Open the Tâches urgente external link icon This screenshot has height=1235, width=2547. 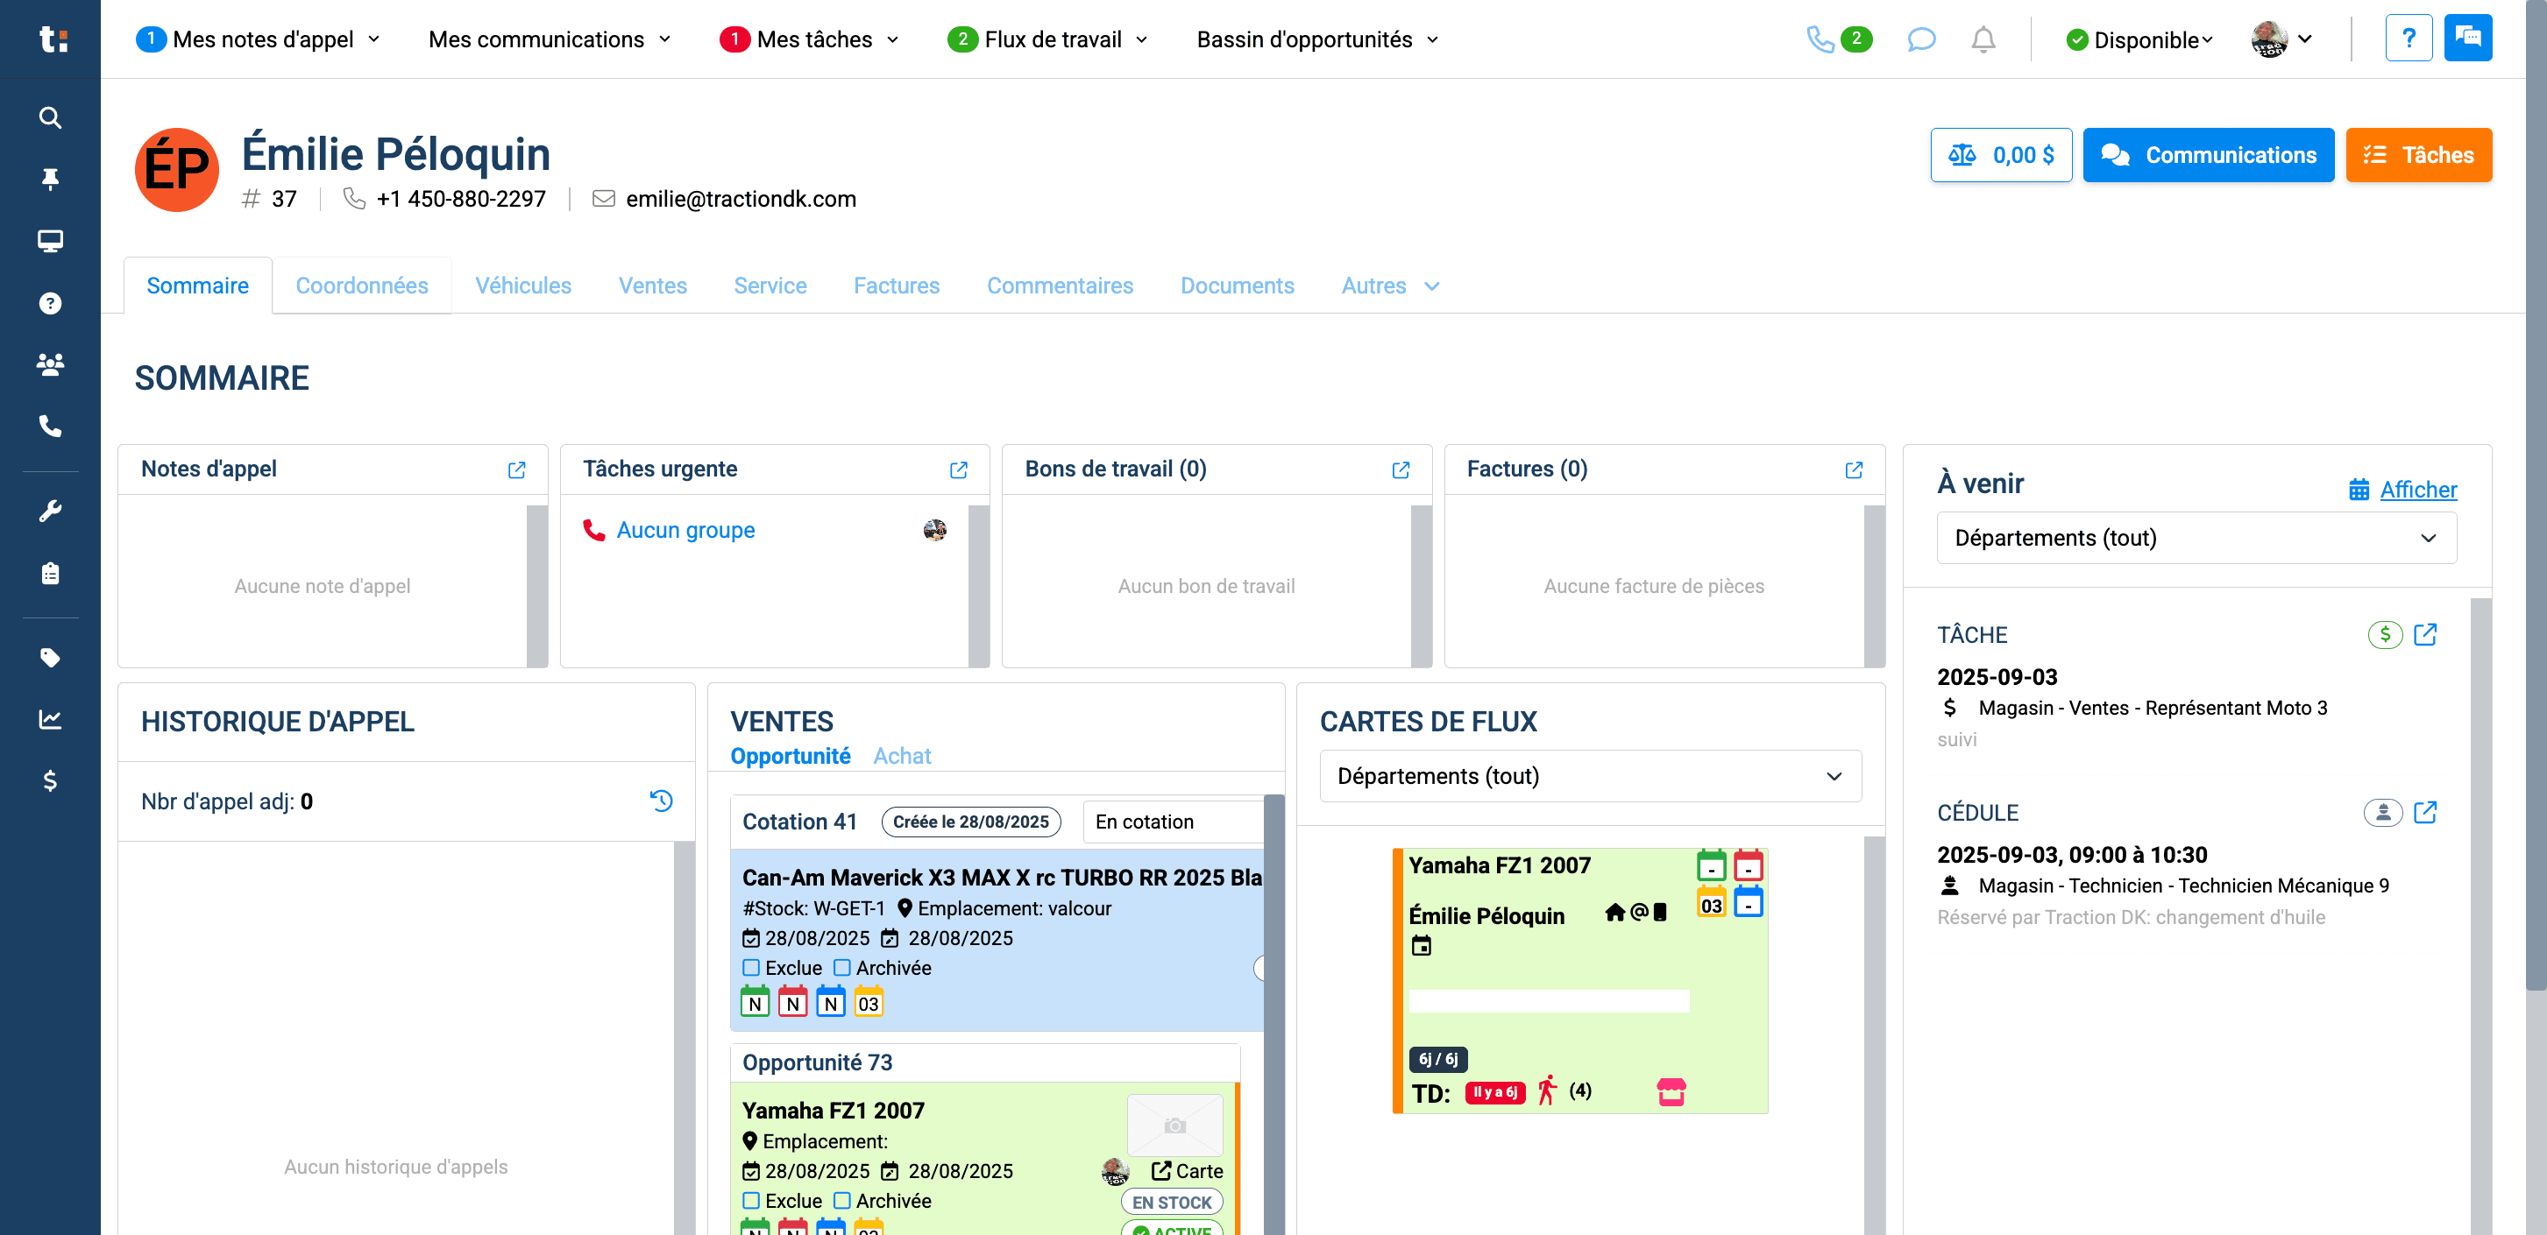coord(958,470)
